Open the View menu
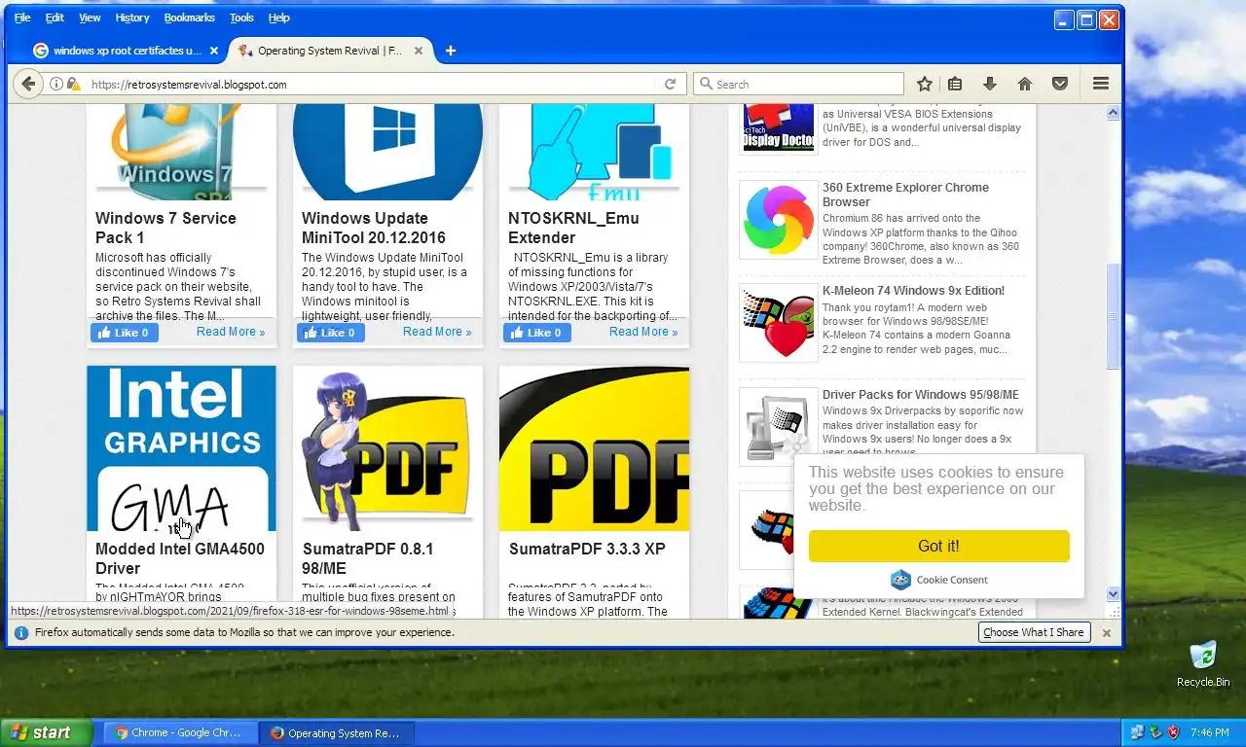Screen dimensions: 1246x747 coord(90,18)
